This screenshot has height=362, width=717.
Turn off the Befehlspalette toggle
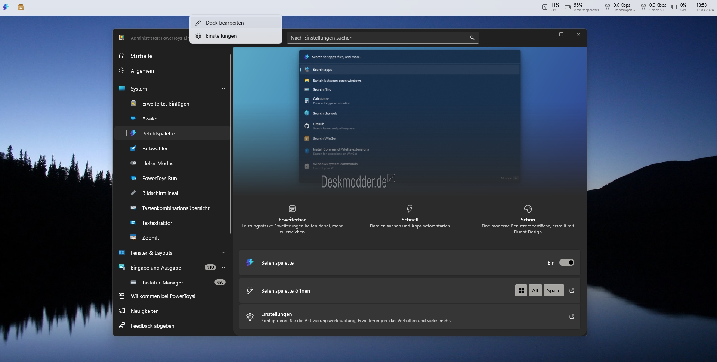pyautogui.click(x=566, y=263)
